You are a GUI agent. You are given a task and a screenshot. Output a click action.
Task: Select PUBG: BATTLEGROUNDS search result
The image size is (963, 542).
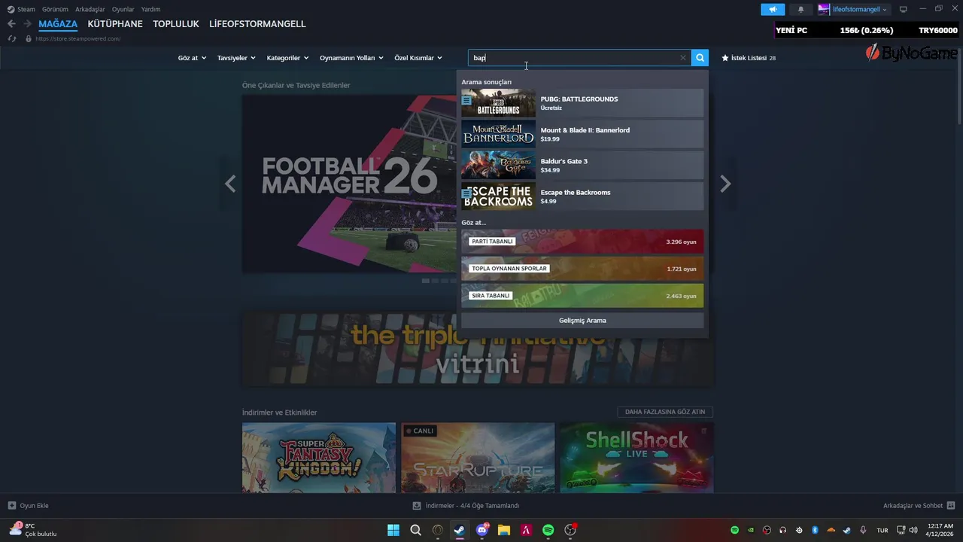pyautogui.click(x=582, y=103)
